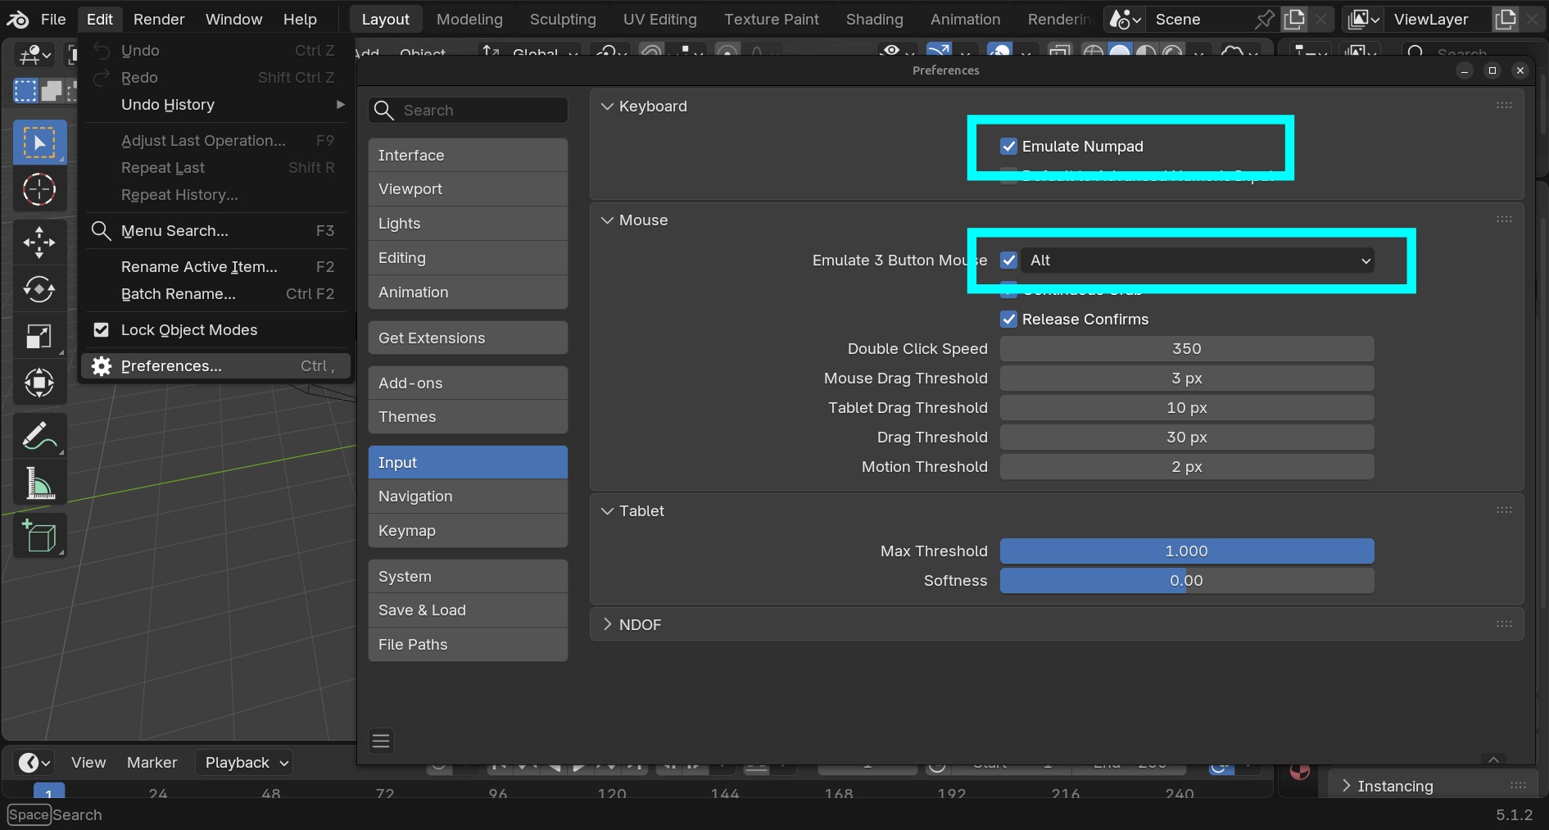
Task: Open the Undo History submenu
Action: pyautogui.click(x=217, y=105)
